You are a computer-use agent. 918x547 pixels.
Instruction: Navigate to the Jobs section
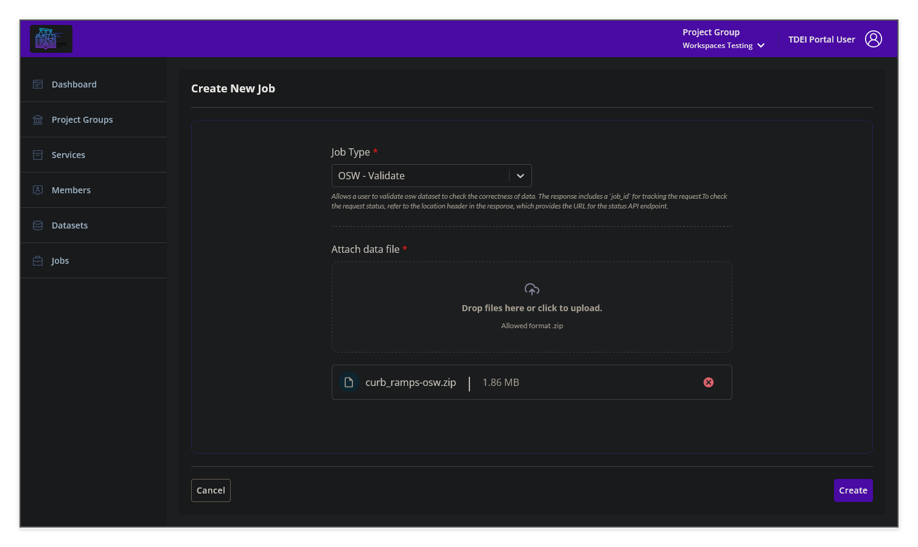(x=60, y=260)
